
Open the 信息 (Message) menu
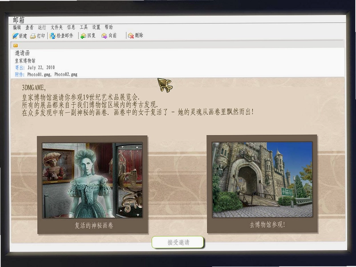point(71,28)
